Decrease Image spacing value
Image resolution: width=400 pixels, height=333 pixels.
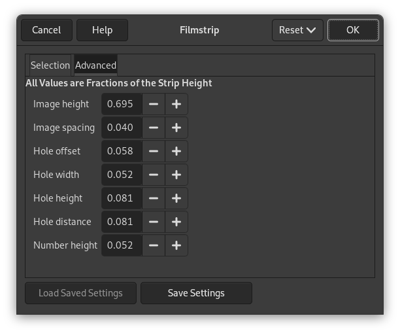tap(154, 128)
